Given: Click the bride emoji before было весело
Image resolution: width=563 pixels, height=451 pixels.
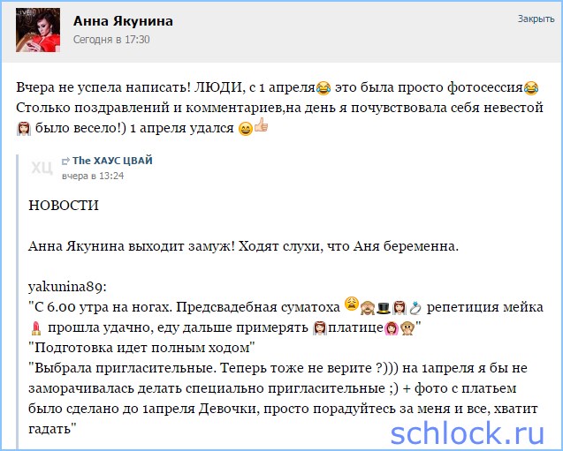Looking at the screenshot, I should pyautogui.click(x=24, y=128).
